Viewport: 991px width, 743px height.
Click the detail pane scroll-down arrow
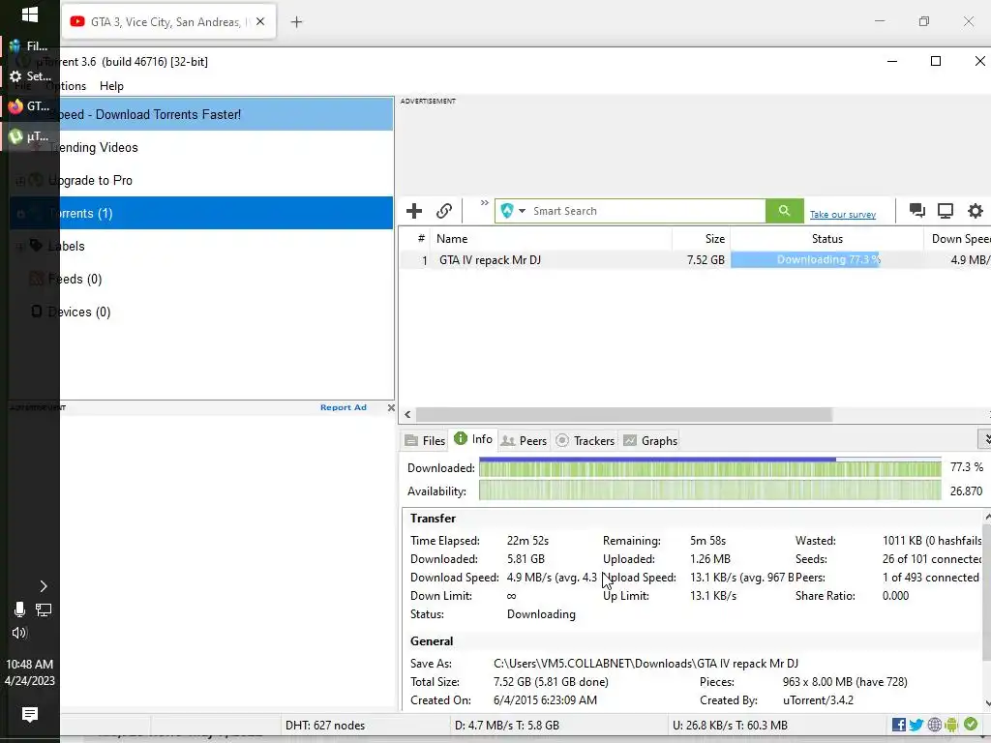[x=986, y=702]
